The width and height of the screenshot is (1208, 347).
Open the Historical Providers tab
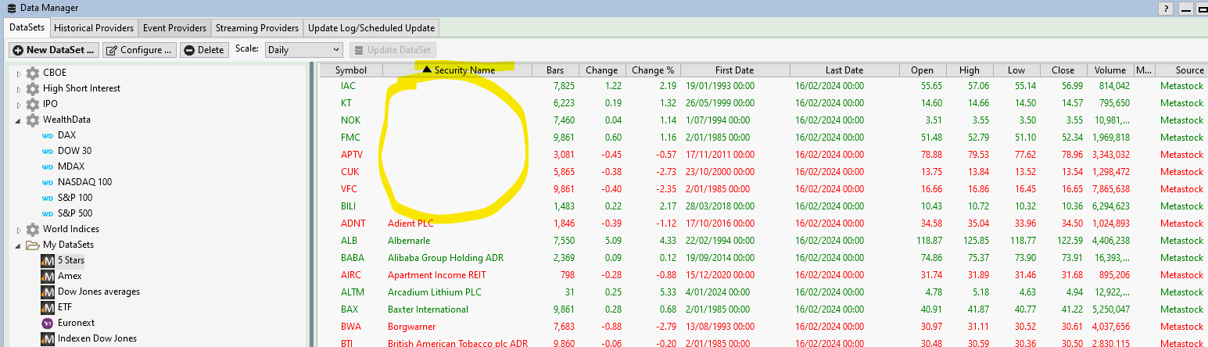pos(94,28)
